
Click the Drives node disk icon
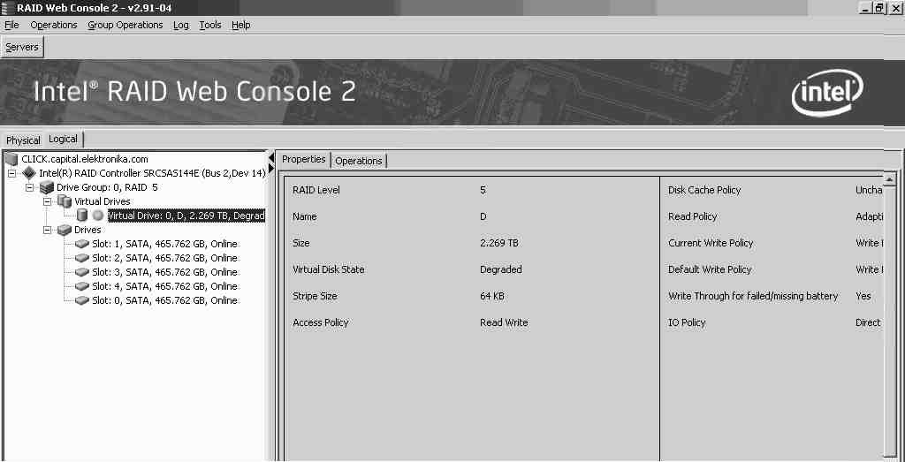(x=65, y=230)
